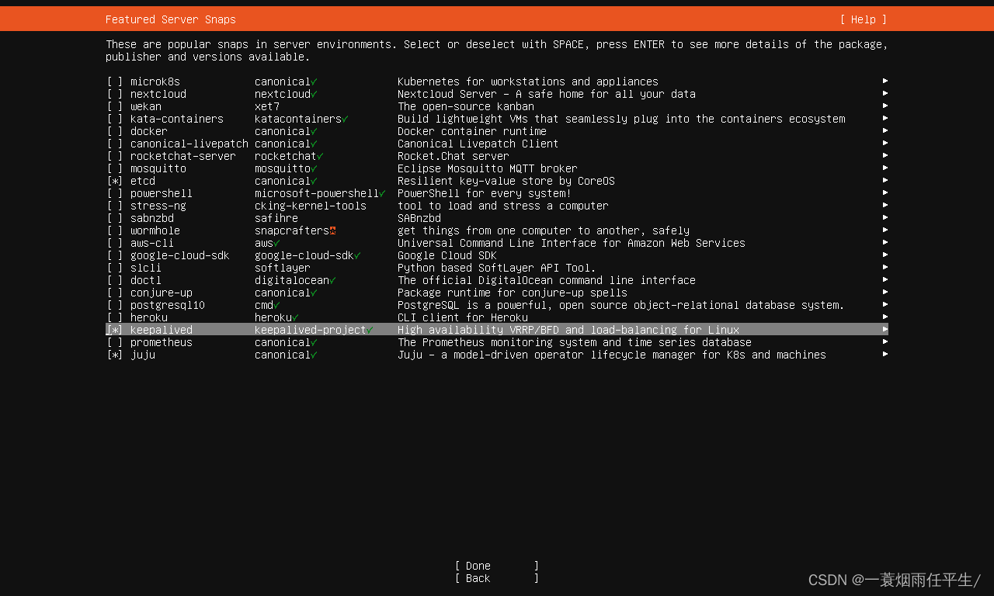This screenshot has height=596, width=994.
Task: Expand details arrow for google-cloud-sdk row
Action: pos(885,255)
